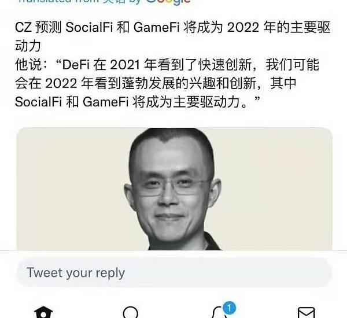Open the Home tab icon
Viewport: 347px width, 318px height.
coord(43,312)
